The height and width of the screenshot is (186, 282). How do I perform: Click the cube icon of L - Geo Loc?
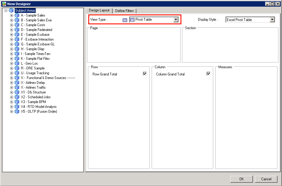(17, 63)
